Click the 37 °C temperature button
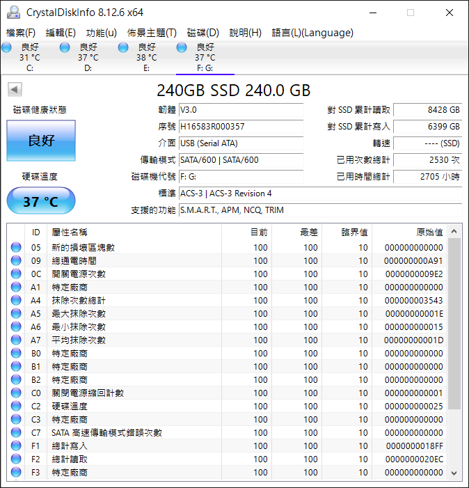The height and width of the screenshot is (488, 469). pyautogui.click(x=41, y=202)
